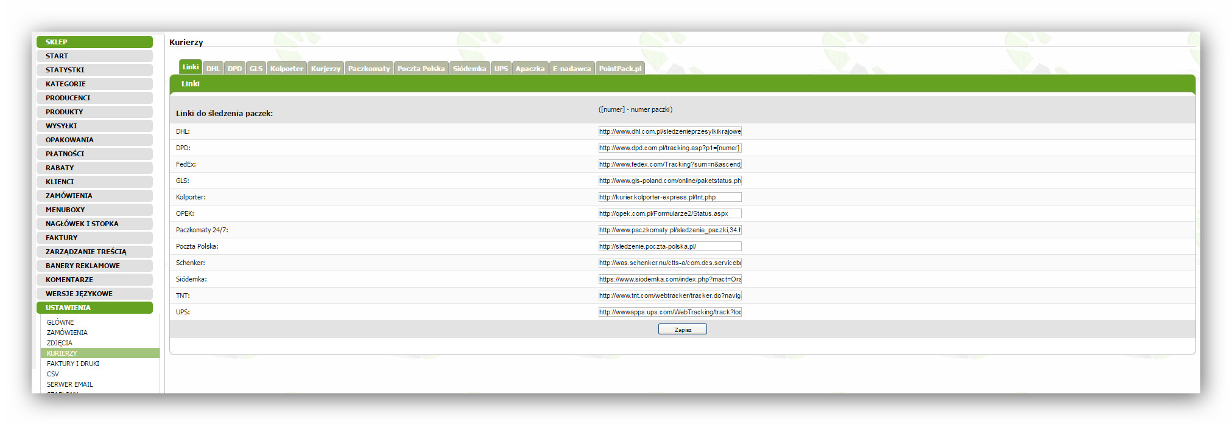The height and width of the screenshot is (425, 1232).
Task: Open the PointPack.pl tab
Action: point(620,69)
